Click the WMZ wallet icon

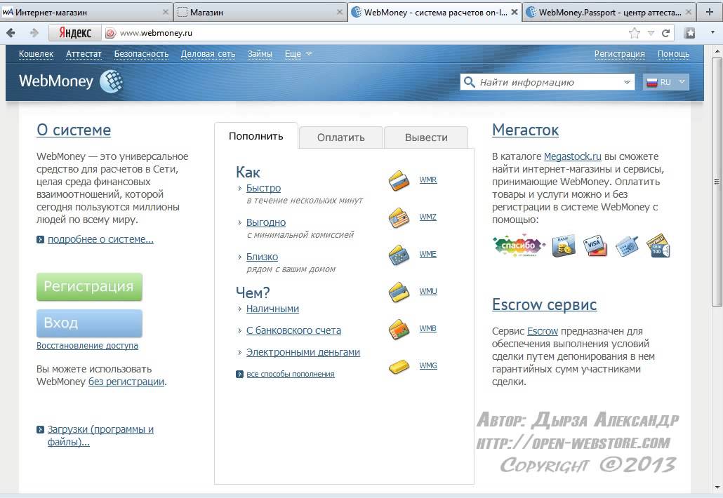click(x=399, y=217)
